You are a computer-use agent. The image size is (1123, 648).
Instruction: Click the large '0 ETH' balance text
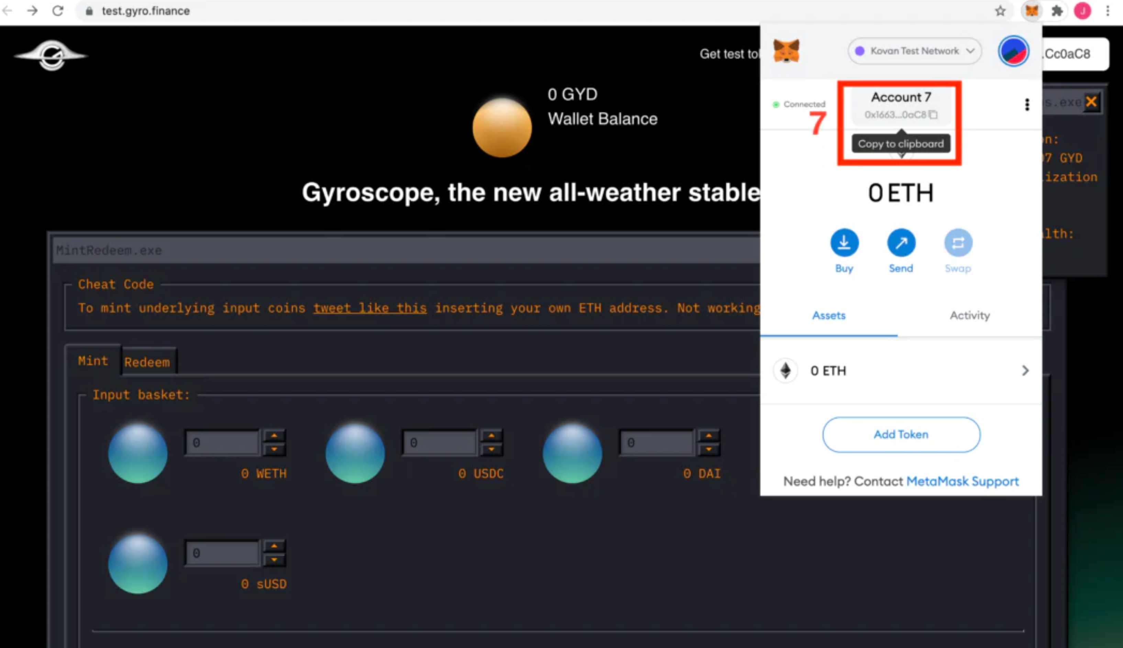click(901, 193)
